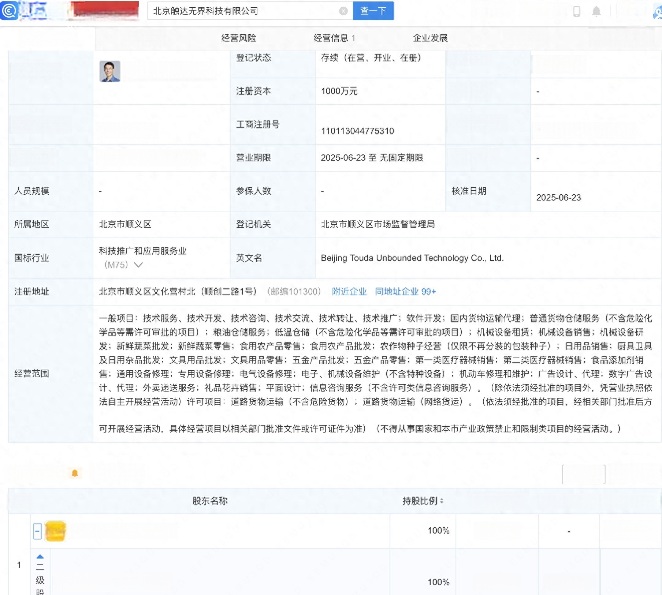Viewport: 662px width, 595px height.
Task: Select the status 存续（在营、开业、在册）
Action: (371, 58)
